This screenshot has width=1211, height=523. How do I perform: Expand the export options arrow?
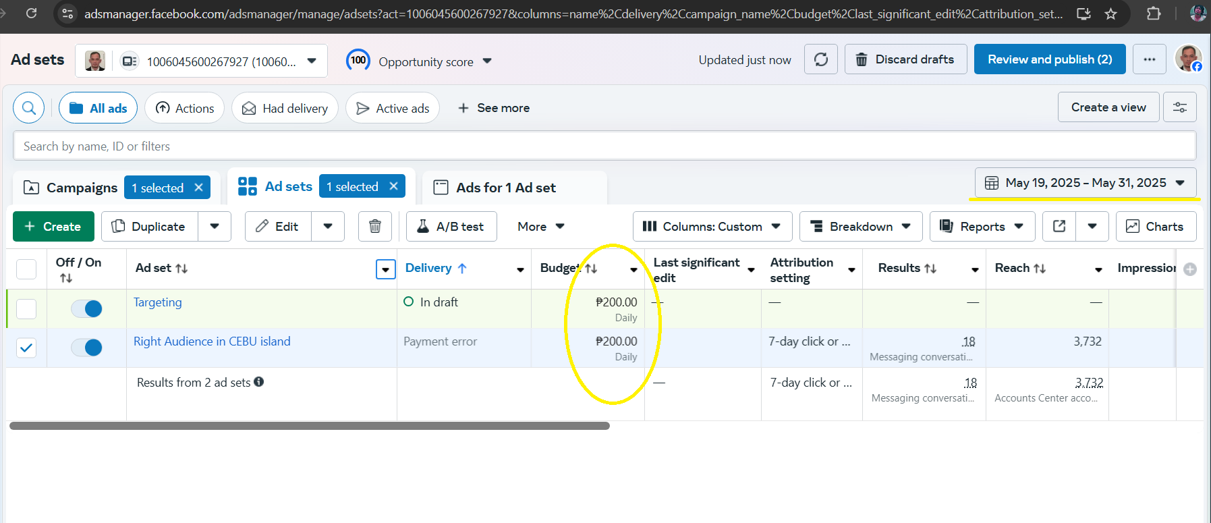pyautogui.click(x=1092, y=227)
